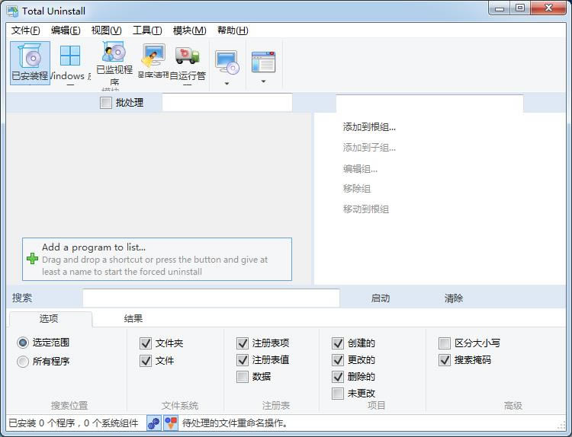Click the green plus add-program icon

(x=33, y=259)
